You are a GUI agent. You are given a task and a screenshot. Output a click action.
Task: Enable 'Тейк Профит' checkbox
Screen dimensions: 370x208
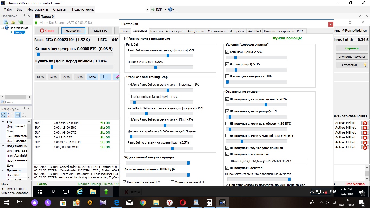(130, 97)
